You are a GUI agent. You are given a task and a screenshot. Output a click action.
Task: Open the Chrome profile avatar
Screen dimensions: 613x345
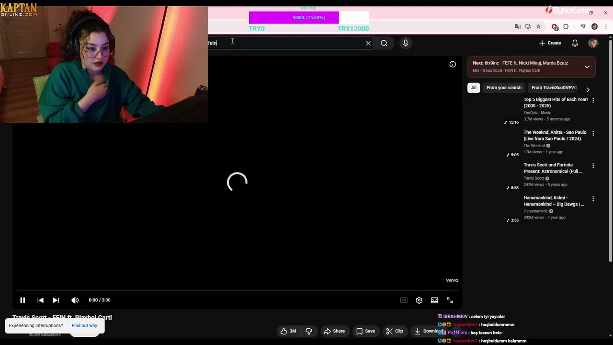coord(595,26)
